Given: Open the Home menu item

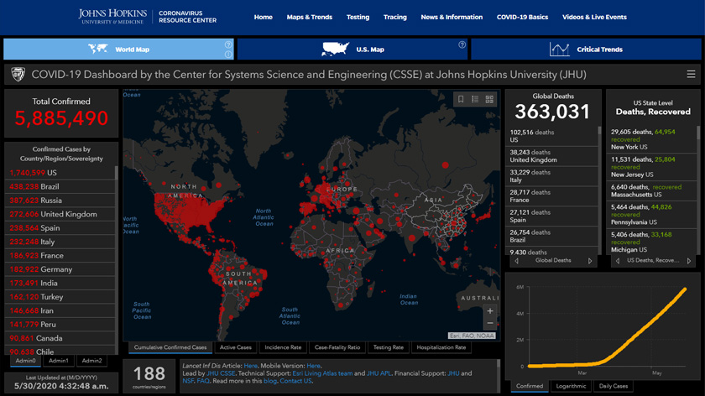Looking at the screenshot, I should pos(263,17).
